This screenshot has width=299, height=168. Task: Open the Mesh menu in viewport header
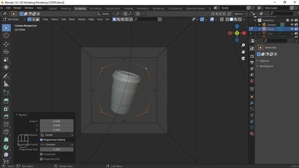(x=72, y=20)
